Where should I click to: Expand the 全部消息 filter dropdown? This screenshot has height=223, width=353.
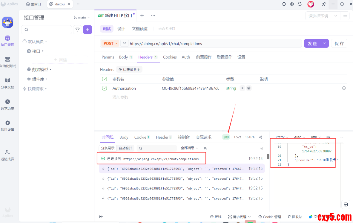pos(189,148)
